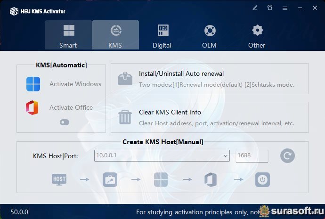Click the power button step icon

tap(262, 179)
